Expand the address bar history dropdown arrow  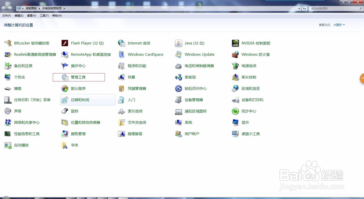299,9
